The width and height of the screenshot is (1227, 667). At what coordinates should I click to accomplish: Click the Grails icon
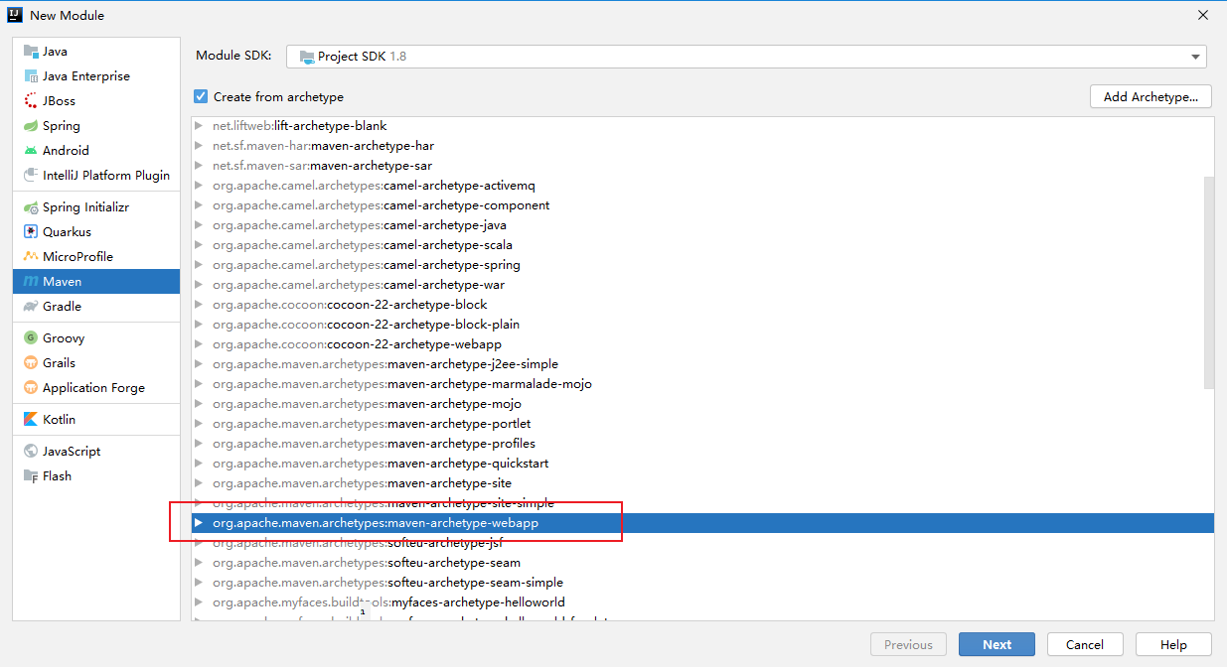click(31, 363)
